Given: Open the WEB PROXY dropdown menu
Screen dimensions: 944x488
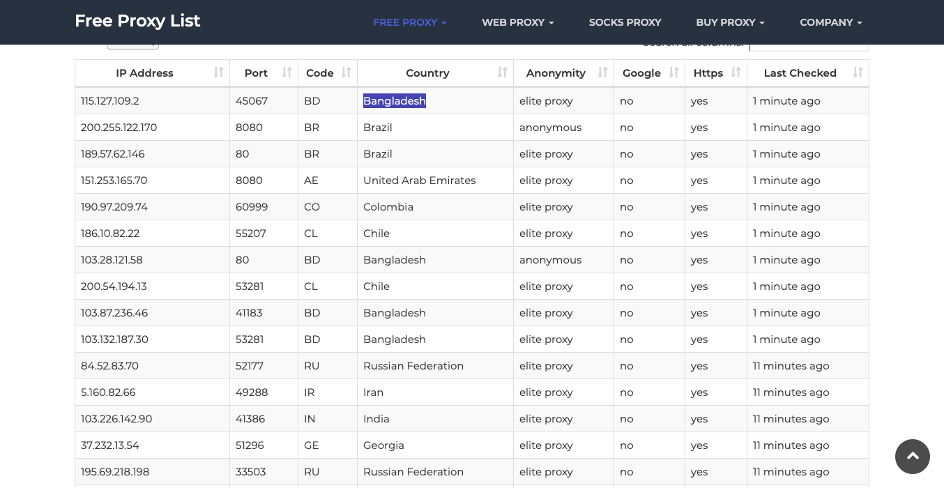Looking at the screenshot, I should [518, 22].
